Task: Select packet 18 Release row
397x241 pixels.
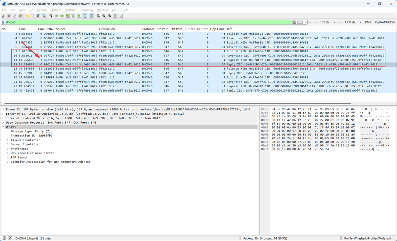Action: pos(198,69)
